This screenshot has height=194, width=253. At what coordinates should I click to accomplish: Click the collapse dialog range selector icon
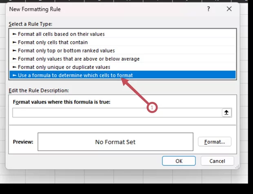pyautogui.click(x=227, y=112)
